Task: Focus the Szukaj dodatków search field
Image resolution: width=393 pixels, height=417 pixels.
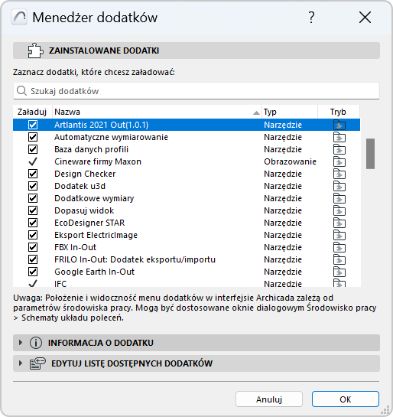Action: 196,91
